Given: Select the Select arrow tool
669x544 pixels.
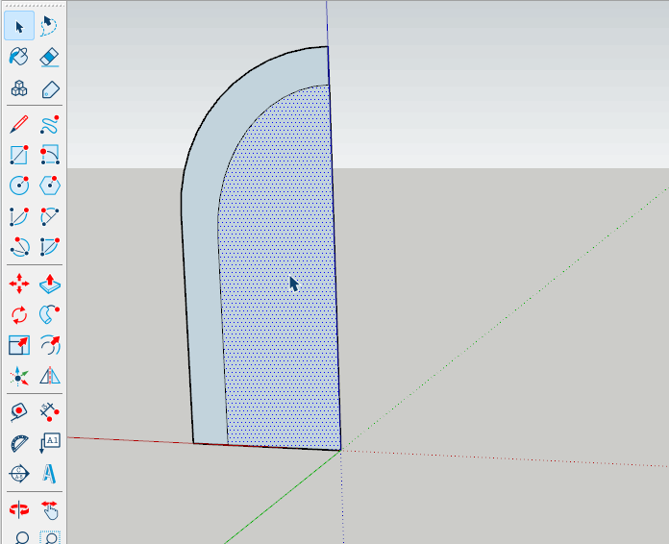Looking at the screenshot, I should 19,26.
